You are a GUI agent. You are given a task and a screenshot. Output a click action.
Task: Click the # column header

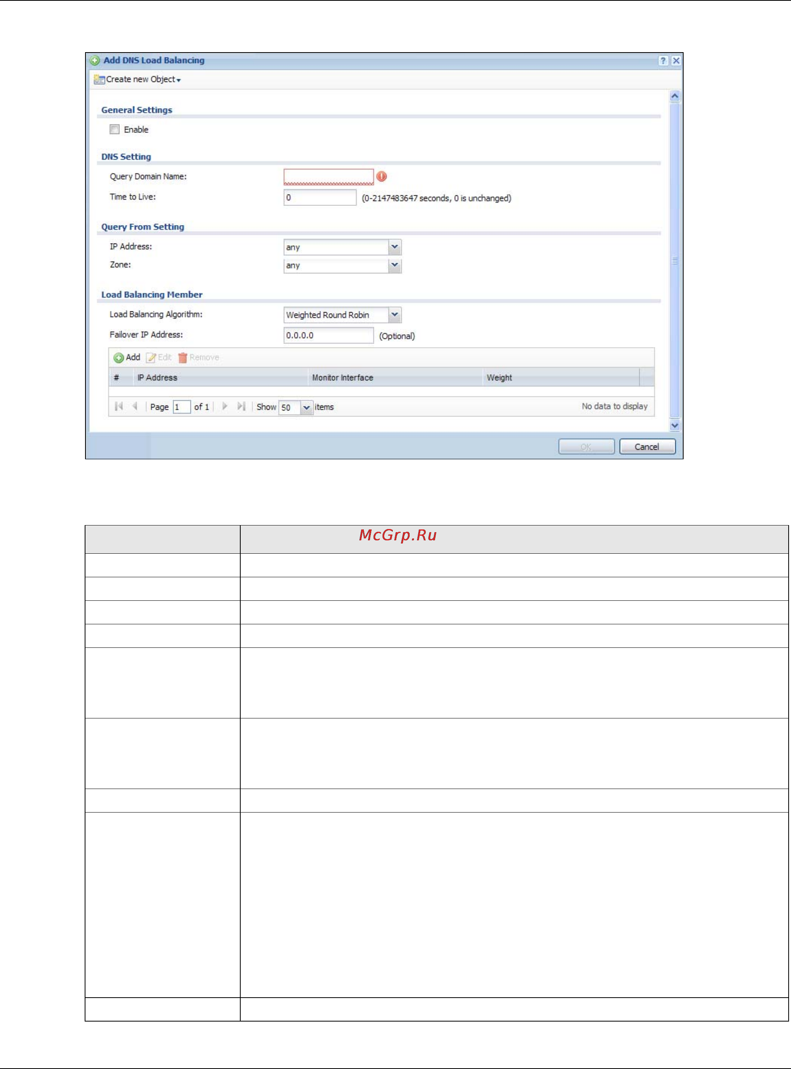121,377
